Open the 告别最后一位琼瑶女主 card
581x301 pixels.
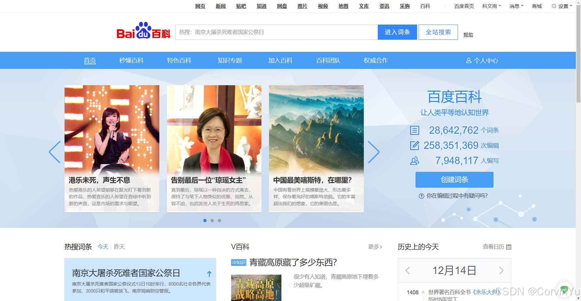coord(214,149)
